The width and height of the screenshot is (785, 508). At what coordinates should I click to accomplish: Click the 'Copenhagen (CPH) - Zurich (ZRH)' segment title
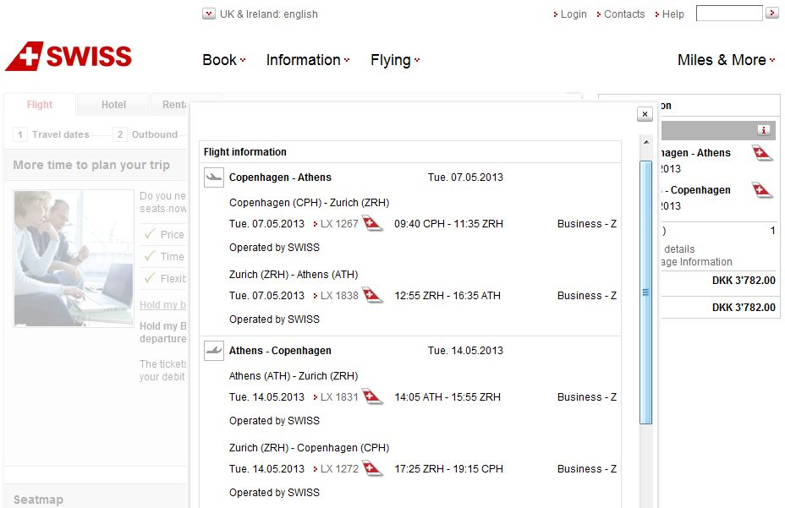[310, 203]
